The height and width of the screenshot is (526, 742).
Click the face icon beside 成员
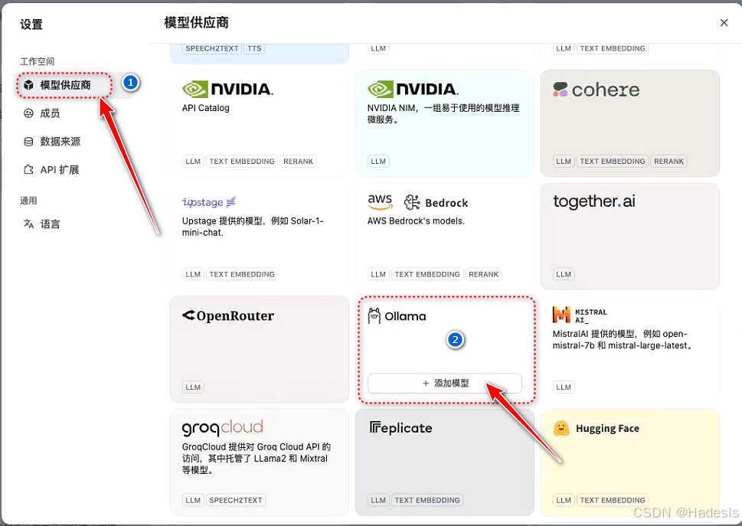pos(29,113)
